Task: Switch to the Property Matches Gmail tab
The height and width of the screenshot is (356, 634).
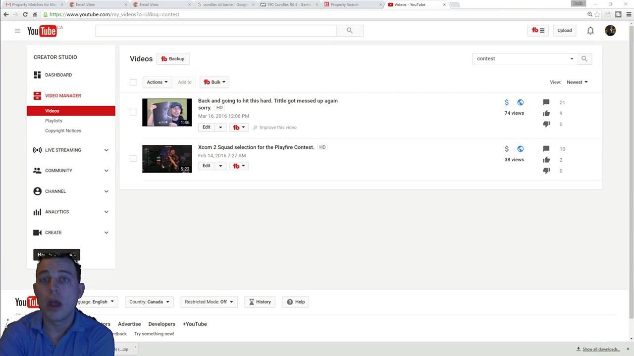Action: point(34,5)
